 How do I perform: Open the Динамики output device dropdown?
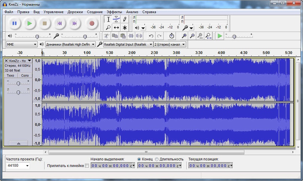70,45
